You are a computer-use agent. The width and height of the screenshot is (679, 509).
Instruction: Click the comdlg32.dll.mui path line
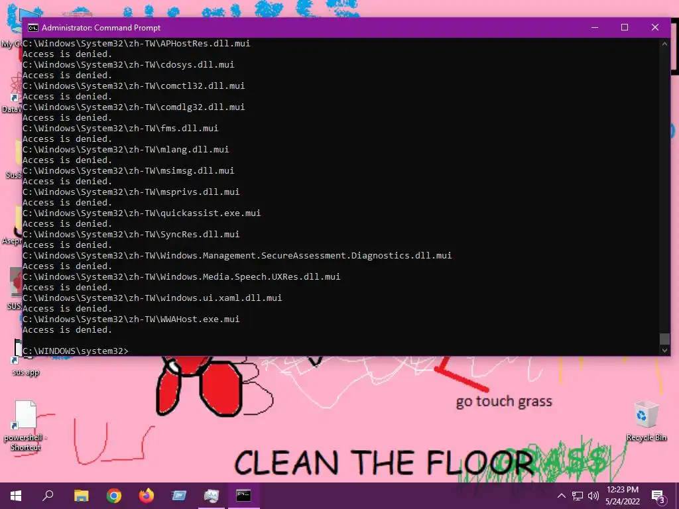click(x=134, y=107)
